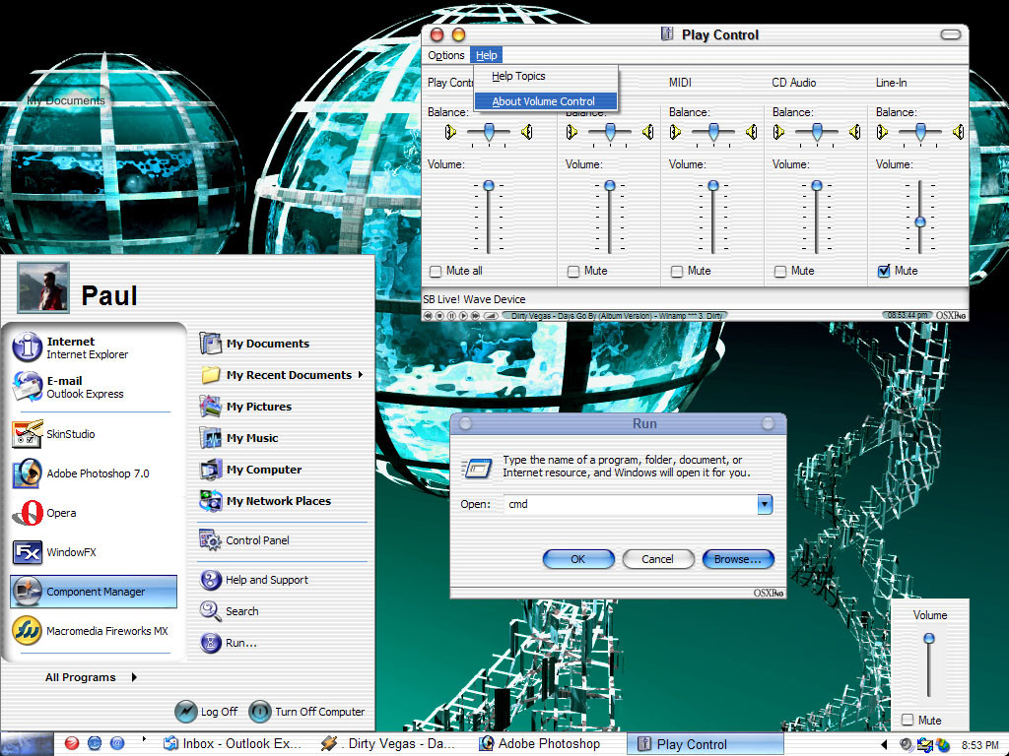
Task: Click the tray Volume popup slider thumb
Action: point(929,638)
